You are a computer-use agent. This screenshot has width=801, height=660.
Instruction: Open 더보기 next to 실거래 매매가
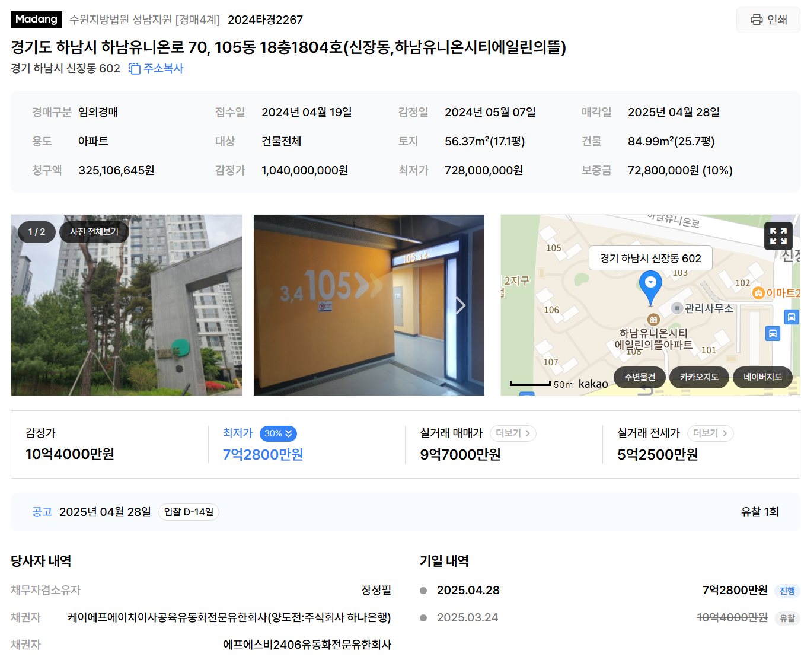point(513,433)
